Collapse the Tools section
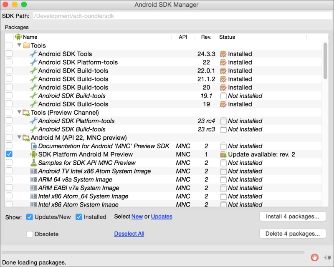Viewport: 334px width, 267px height. tap(19, 45)
